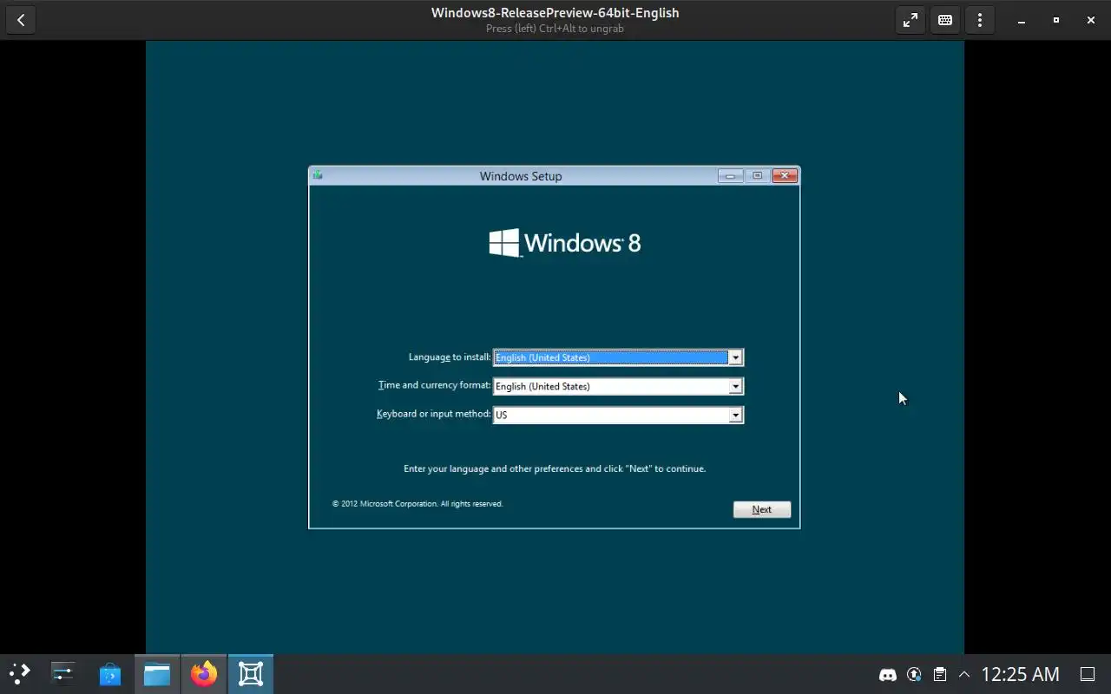The height and width of the screenshot is (694, 1111).
Task: Open the clock showing 12:25 AM
Action: point(1020,674)
